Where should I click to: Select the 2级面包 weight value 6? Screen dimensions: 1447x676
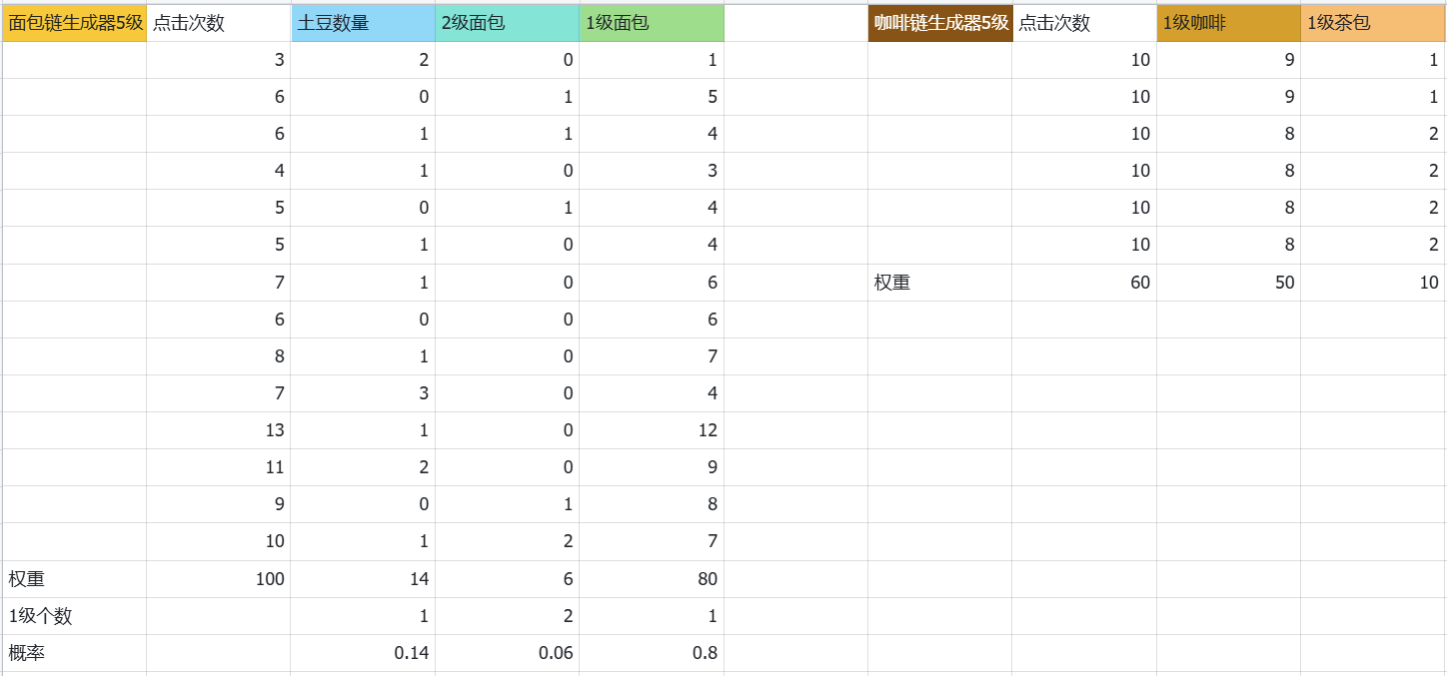pos(508,579)
